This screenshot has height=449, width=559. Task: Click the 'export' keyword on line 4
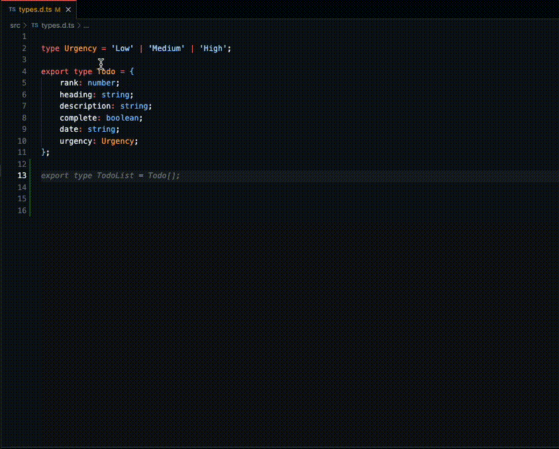click(55, 72)
